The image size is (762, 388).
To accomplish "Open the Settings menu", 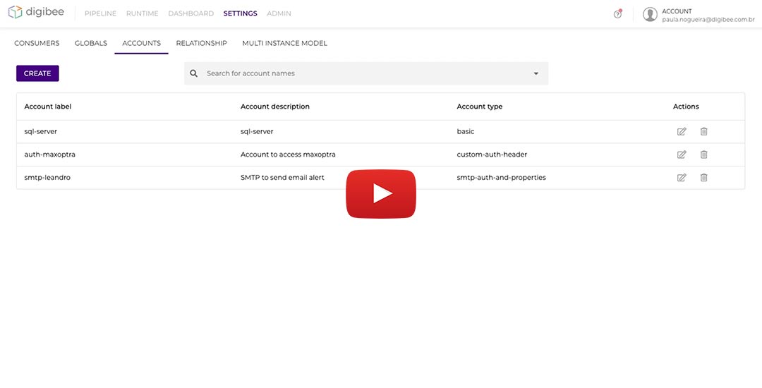I will 240,13.
